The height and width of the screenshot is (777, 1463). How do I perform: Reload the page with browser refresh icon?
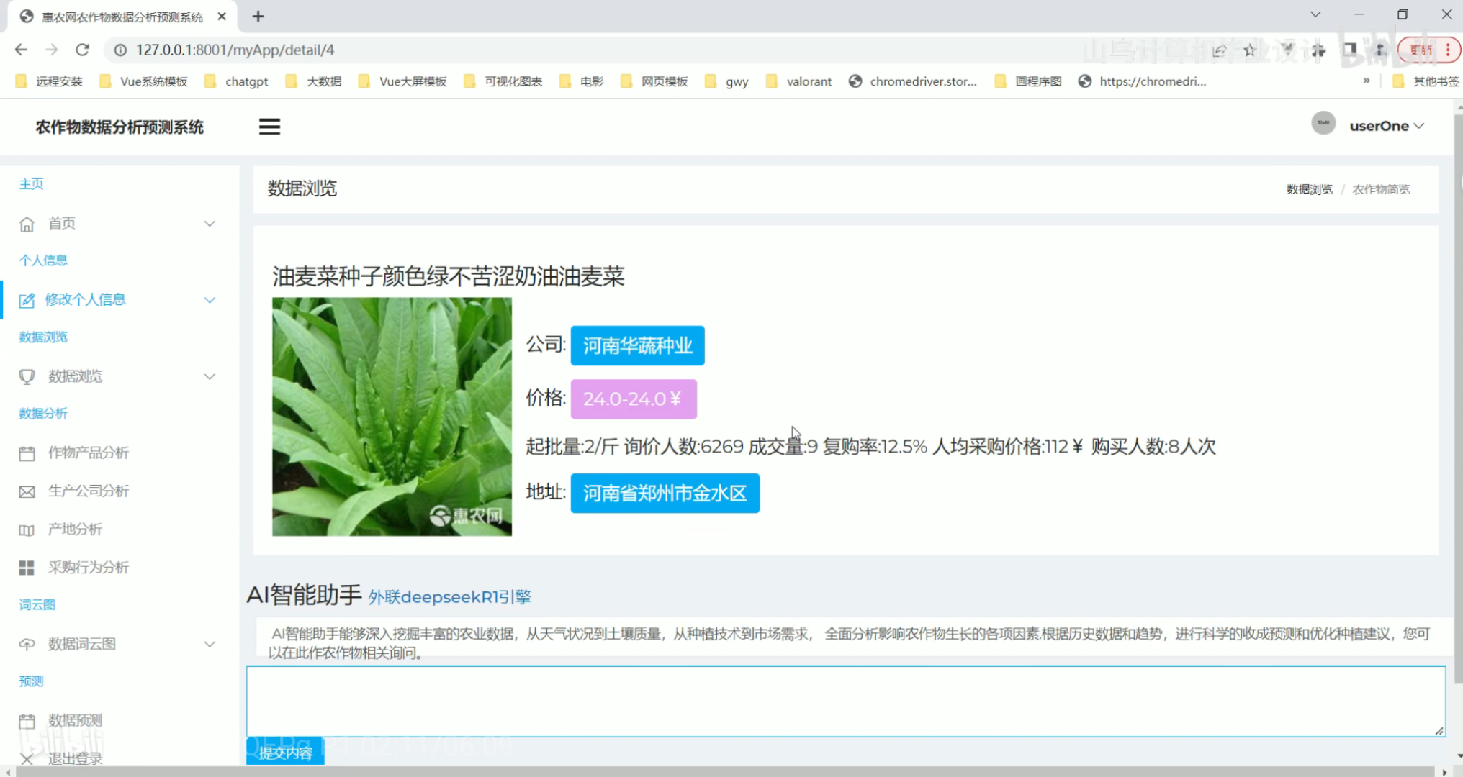(x=82, y=50)
